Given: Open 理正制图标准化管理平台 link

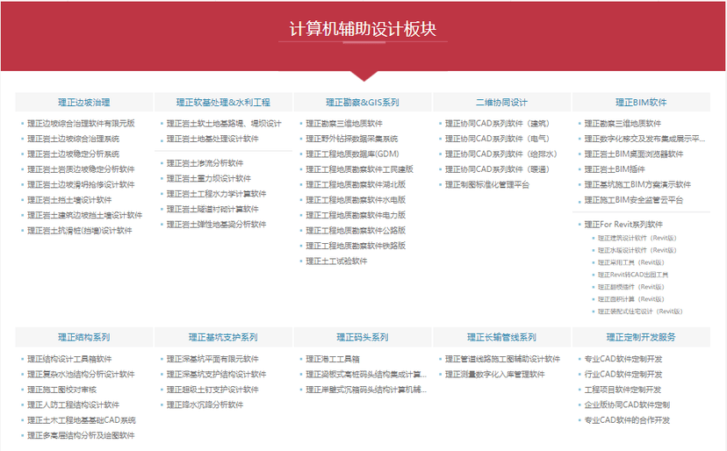Looking at the screenshot, I should [487, 184].
